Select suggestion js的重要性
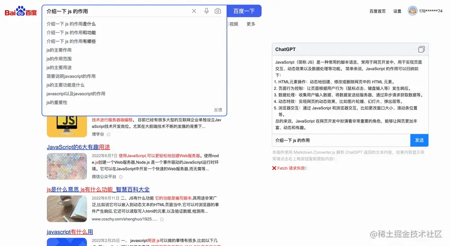Image resolution: width=450 pixels, height=246 pixels. [57, 102]
